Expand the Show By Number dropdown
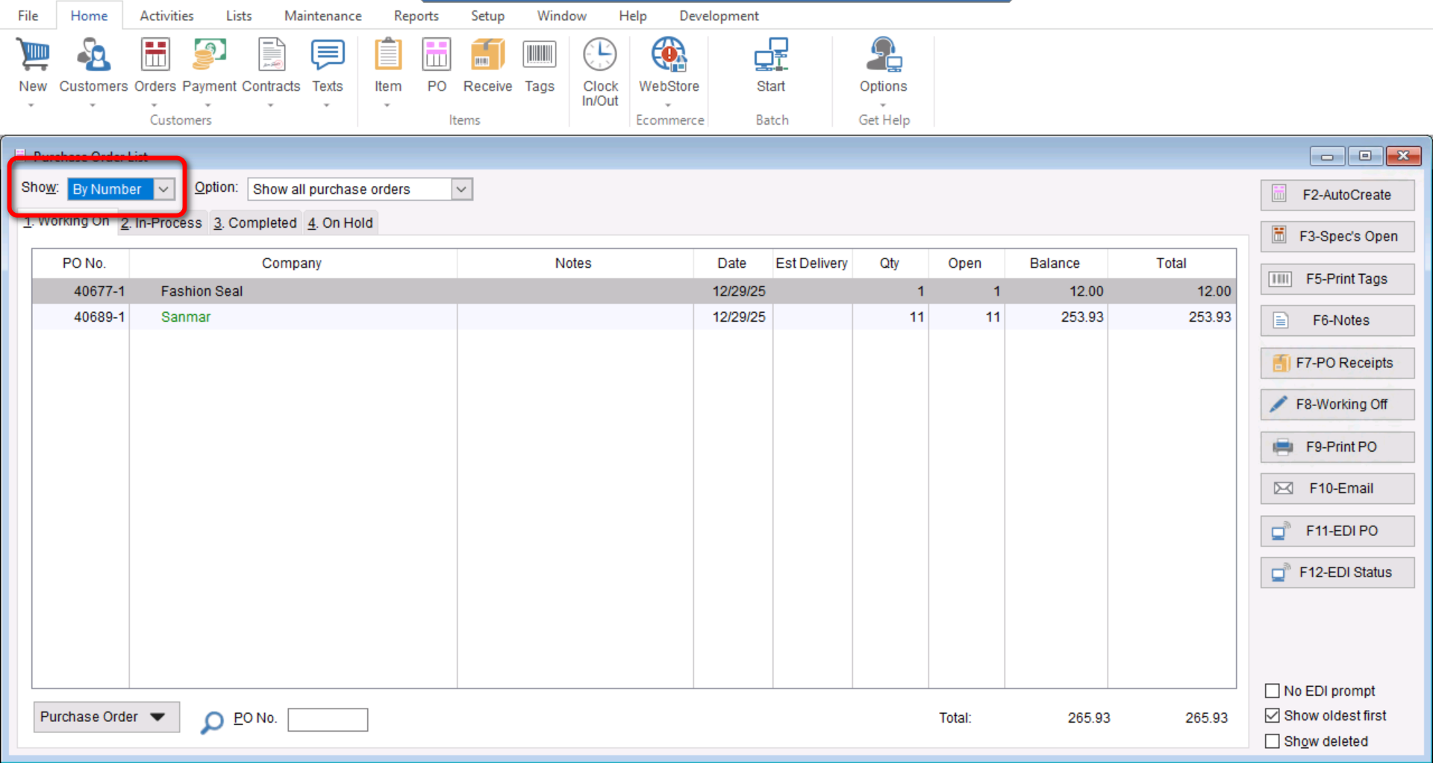This screenshot has width=1433, height=763. (x=163, y=190)
